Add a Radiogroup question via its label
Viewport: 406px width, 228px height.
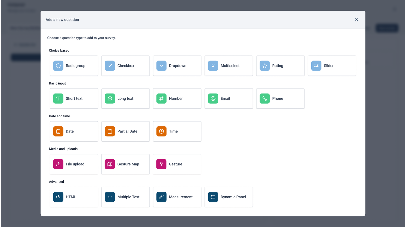(x=76, y=66)
